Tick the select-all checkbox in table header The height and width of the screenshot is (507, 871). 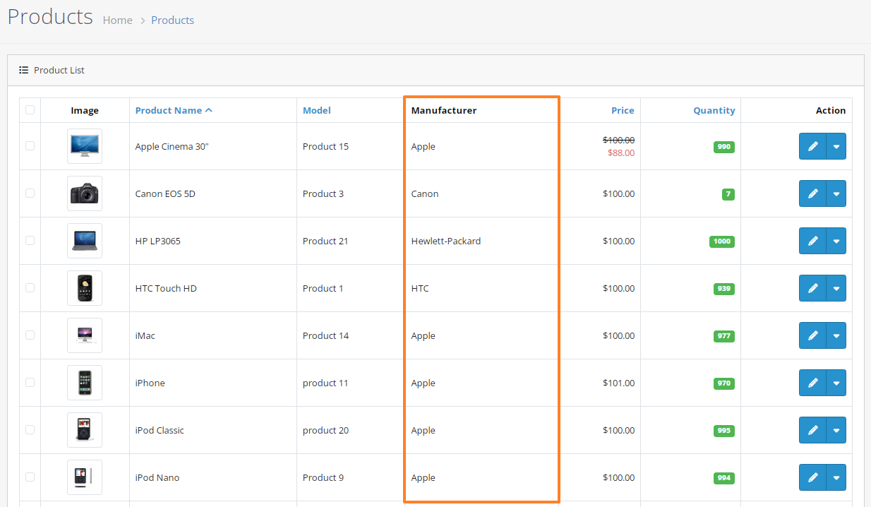point(30,109)
